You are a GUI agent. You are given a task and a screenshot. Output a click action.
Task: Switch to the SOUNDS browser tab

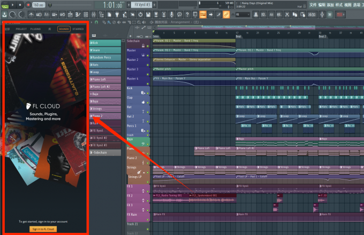click(64, 28)
